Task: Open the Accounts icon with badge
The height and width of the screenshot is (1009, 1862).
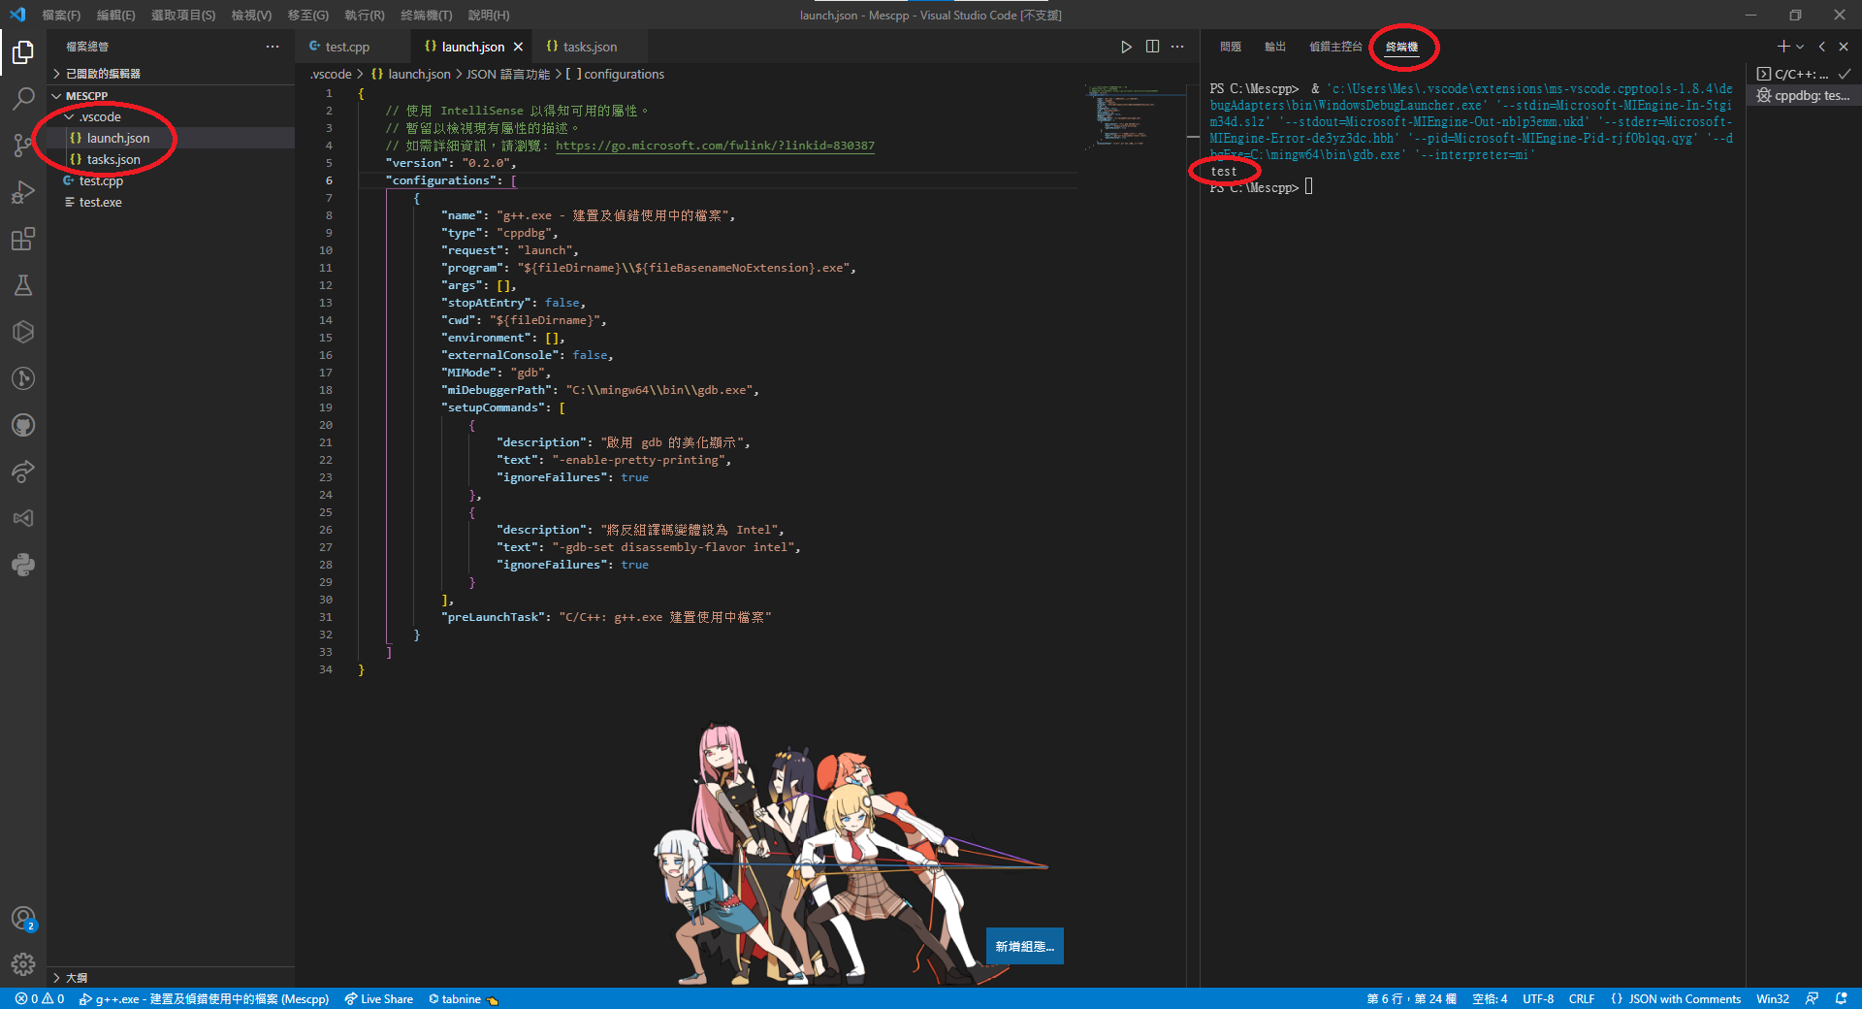Action: pos(23,918)
